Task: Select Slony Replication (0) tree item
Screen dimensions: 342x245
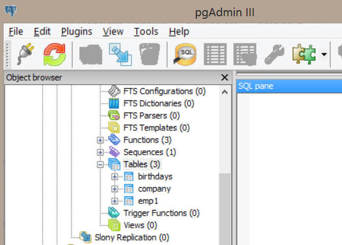Action: [132, 237]
